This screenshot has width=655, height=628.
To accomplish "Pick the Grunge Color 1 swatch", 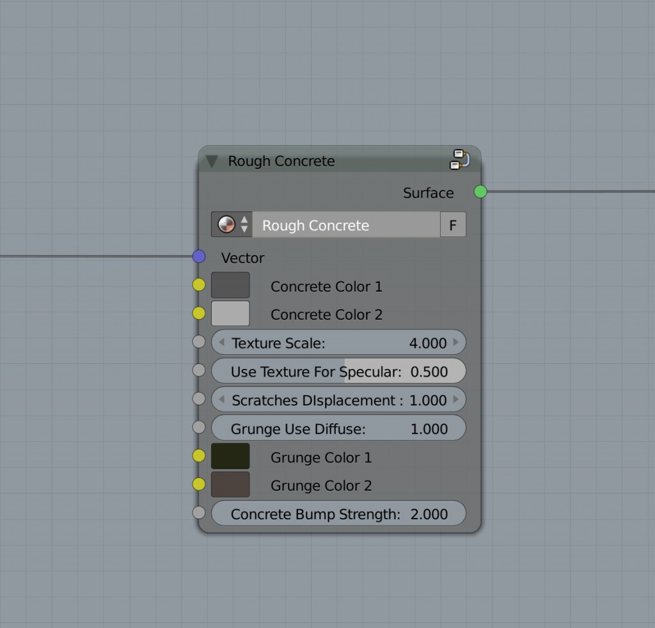I will pos(230,457).
